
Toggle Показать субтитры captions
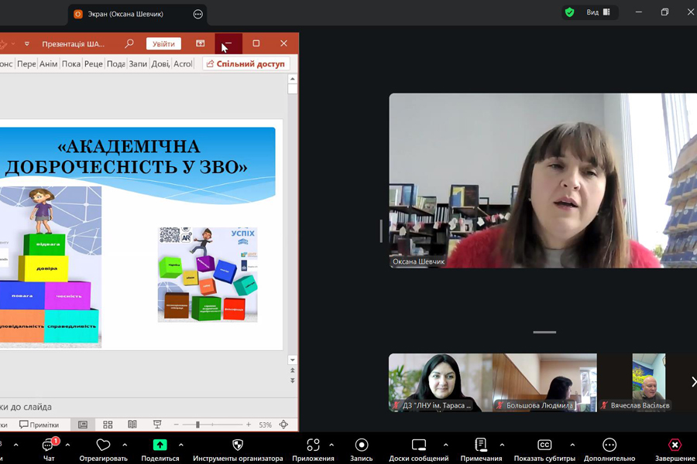(x=544, y=445)
